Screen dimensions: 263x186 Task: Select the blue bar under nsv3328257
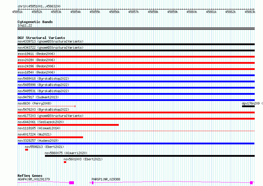point(136,143)
